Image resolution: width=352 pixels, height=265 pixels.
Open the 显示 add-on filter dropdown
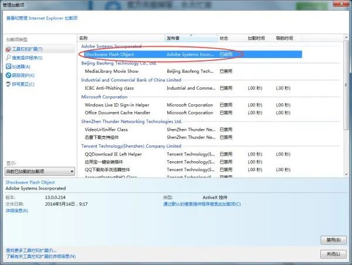(40, 171)
